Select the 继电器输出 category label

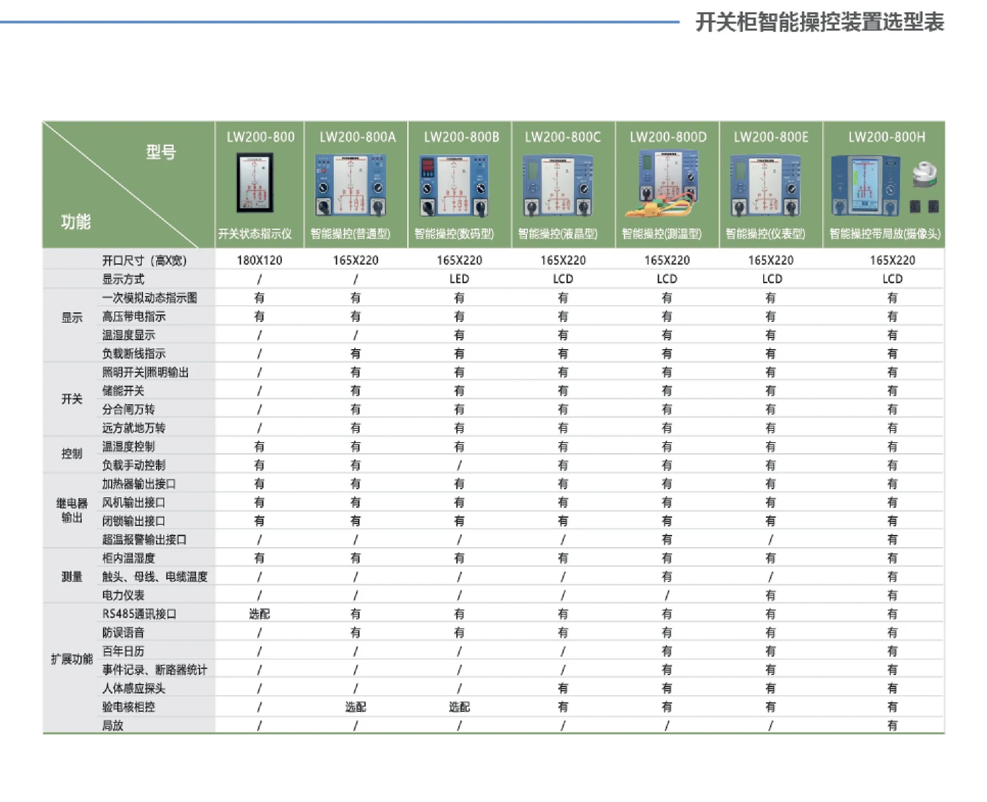click(x=72, y=510)
